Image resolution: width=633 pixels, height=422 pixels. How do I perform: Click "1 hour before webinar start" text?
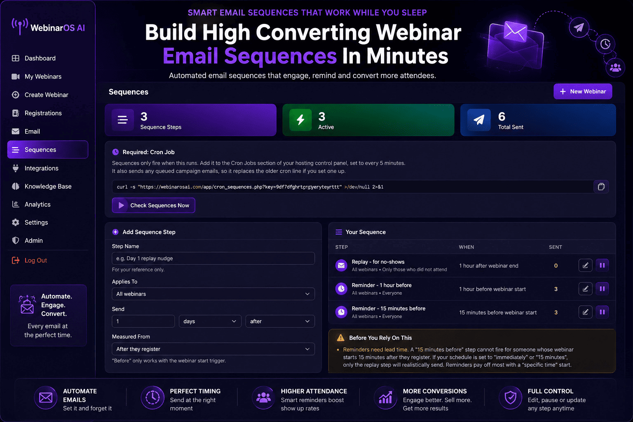tap(492, 289)
